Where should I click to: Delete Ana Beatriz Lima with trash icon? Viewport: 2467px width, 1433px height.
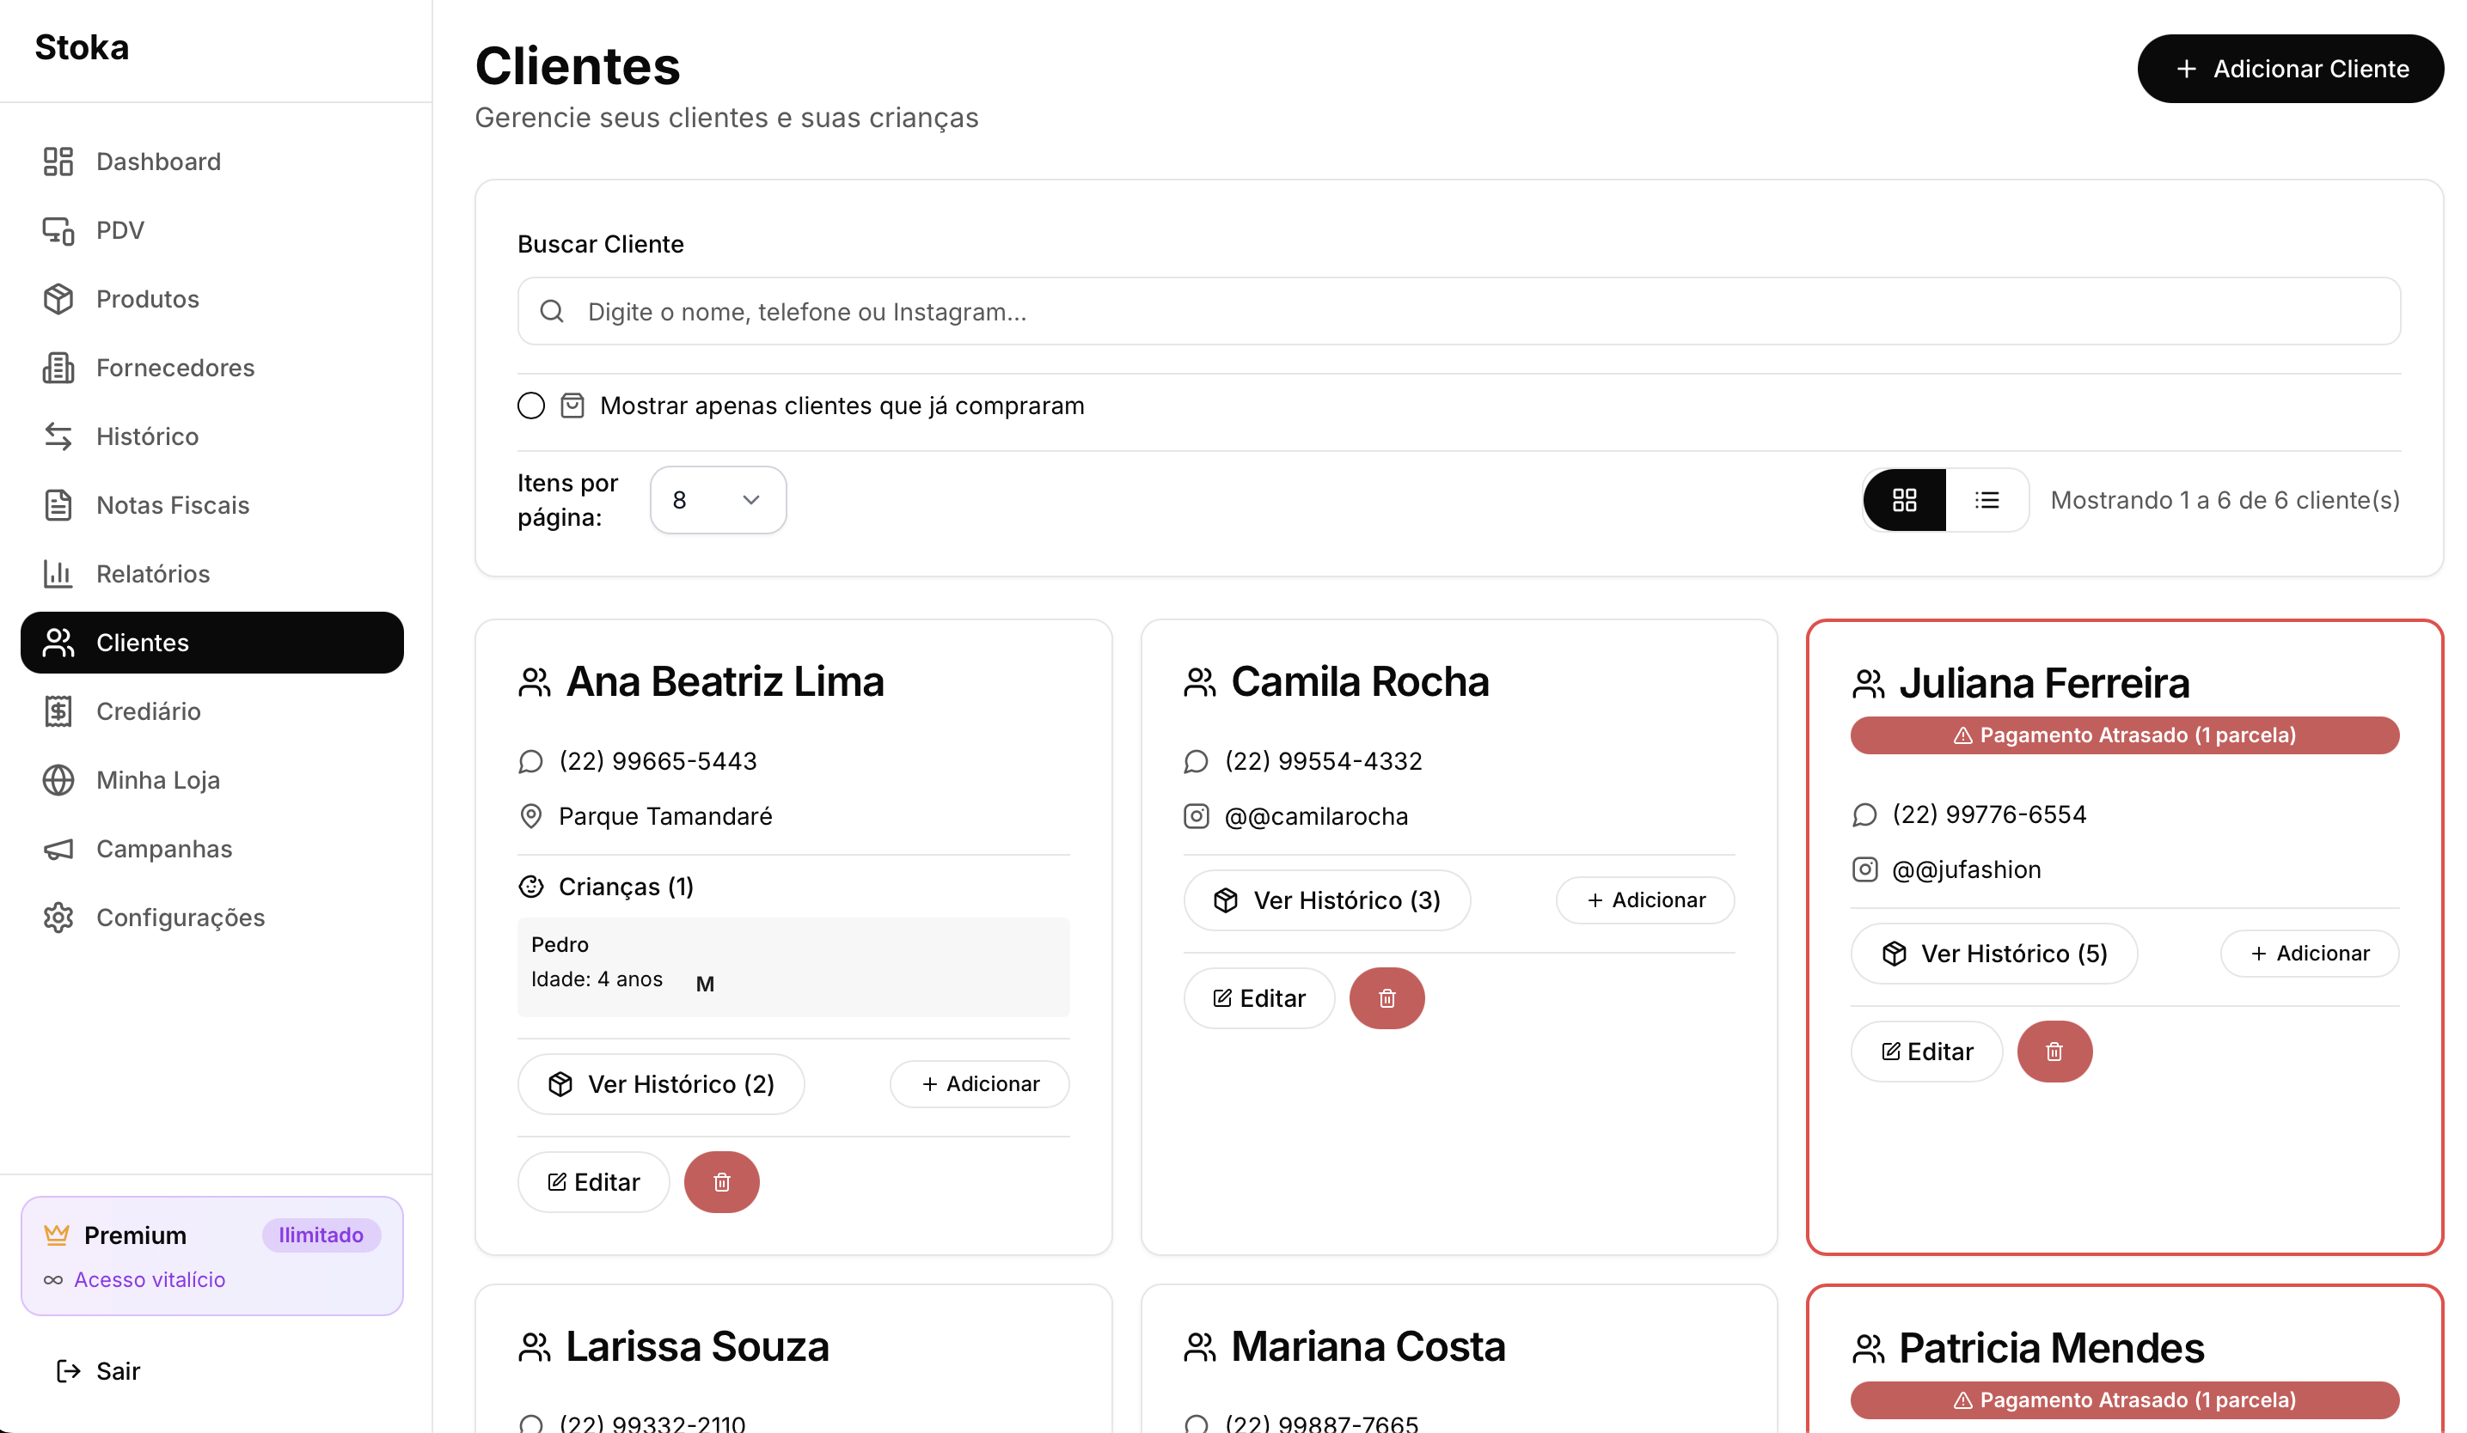[721, 1181]
